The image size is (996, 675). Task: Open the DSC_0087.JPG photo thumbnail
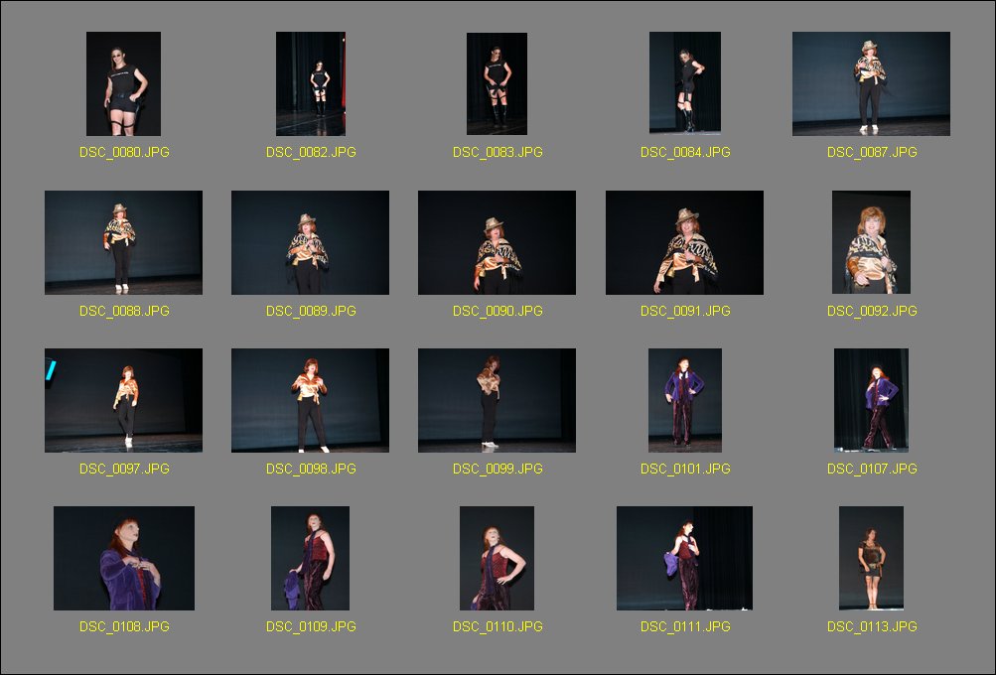click(871, 83)
